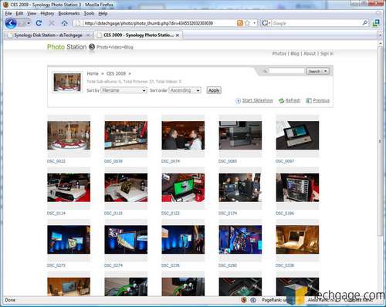Click the Previous link

pyautogui.click(x=321, y=100)
